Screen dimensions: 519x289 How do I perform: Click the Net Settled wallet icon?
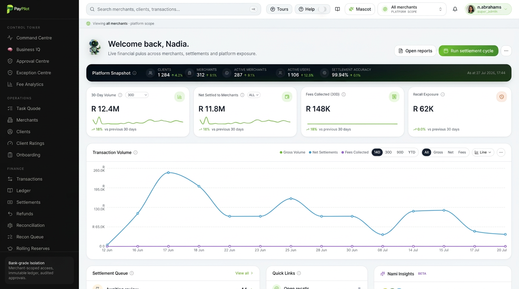(287, 97)
